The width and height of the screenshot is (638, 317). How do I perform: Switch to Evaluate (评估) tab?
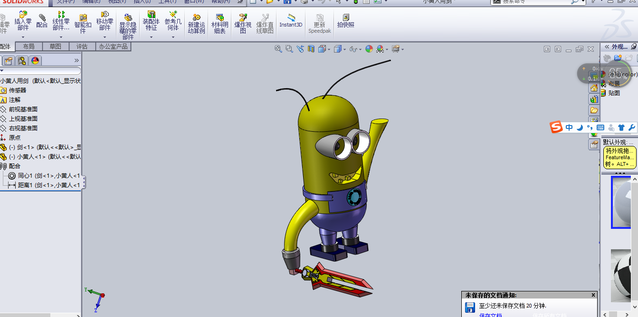(x=82, y=46)
